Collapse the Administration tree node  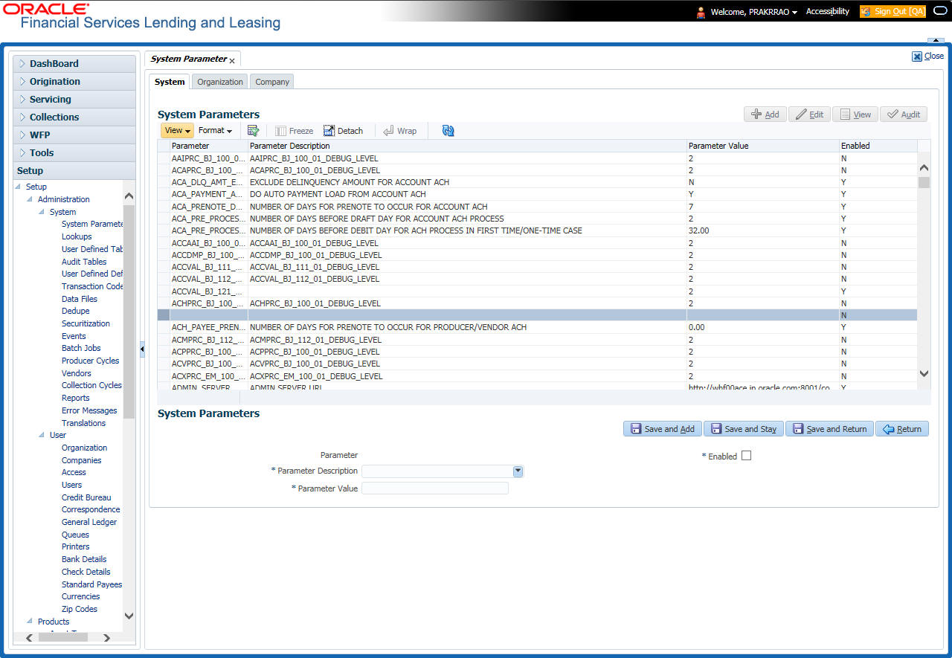click(x=30, y=199)
